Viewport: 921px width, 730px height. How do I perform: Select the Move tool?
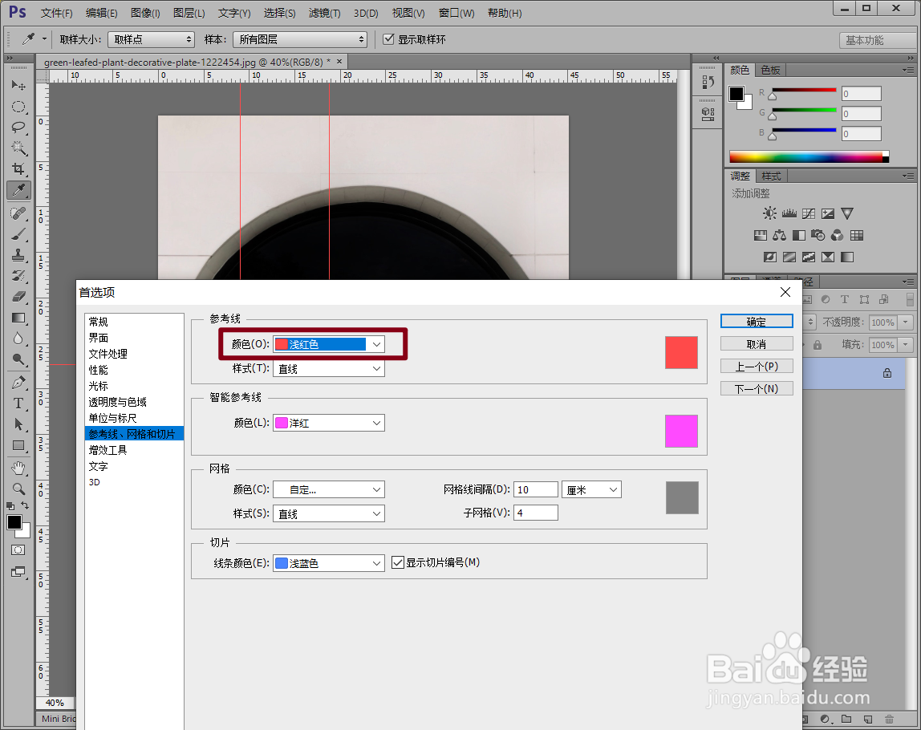pyautogui.click(x=20, y=85)
